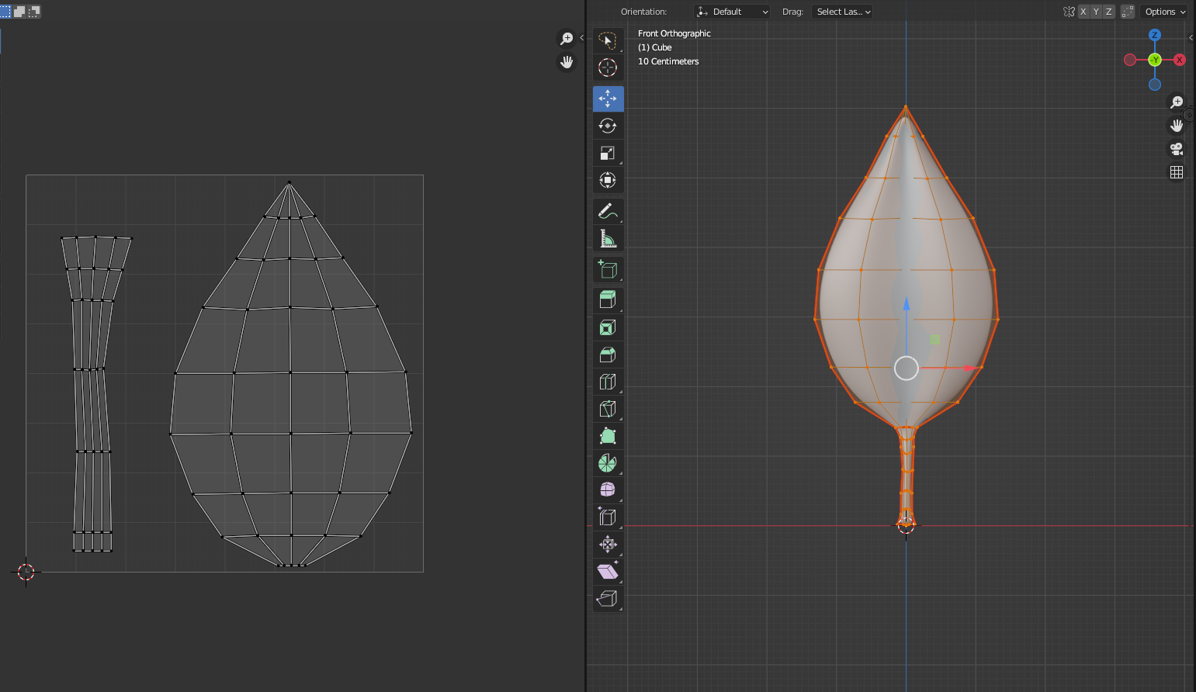Screen dimensions: 1196x692
Task: Click the pan hand in 3D viewport
Action: 1177,126
